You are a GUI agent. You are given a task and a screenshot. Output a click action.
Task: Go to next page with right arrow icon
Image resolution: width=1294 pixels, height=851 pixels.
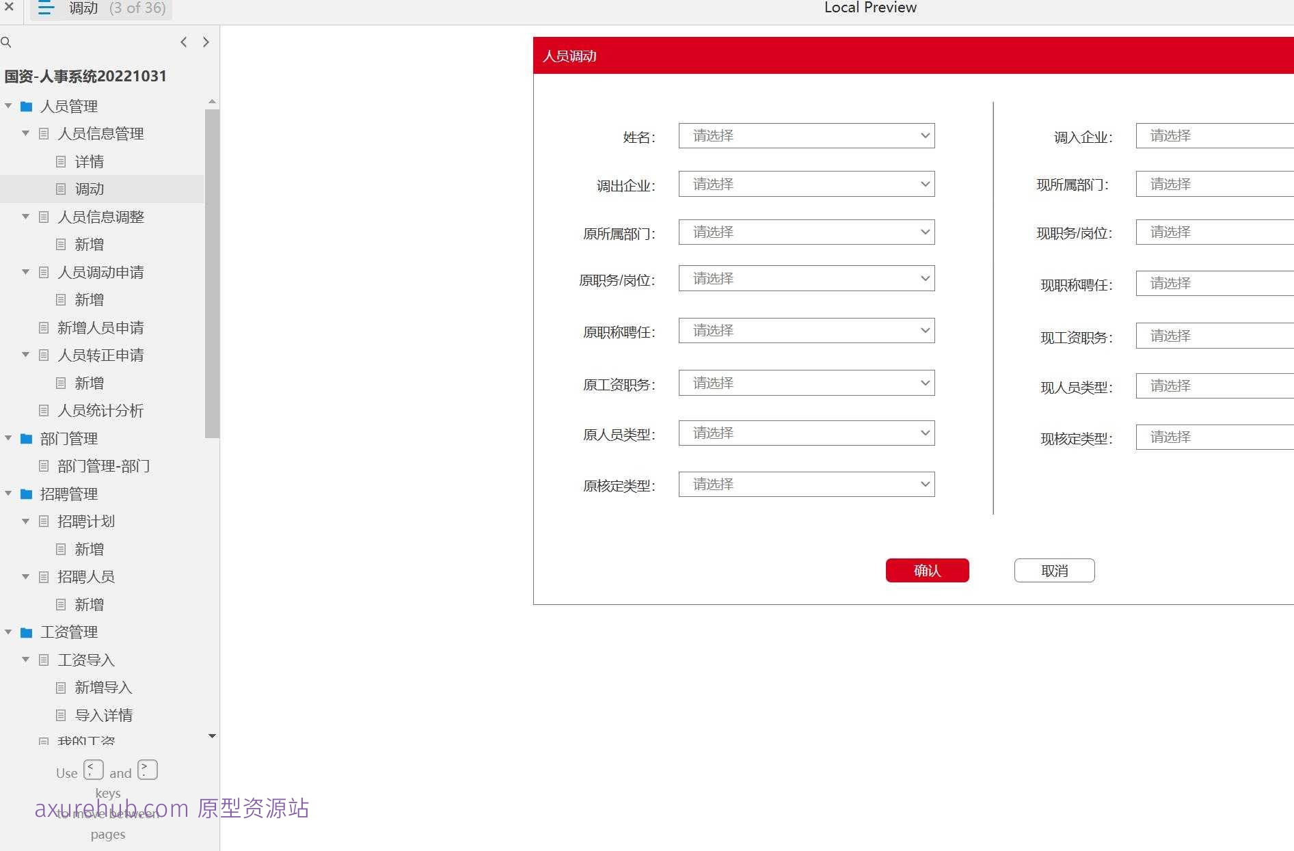(206, 42)
